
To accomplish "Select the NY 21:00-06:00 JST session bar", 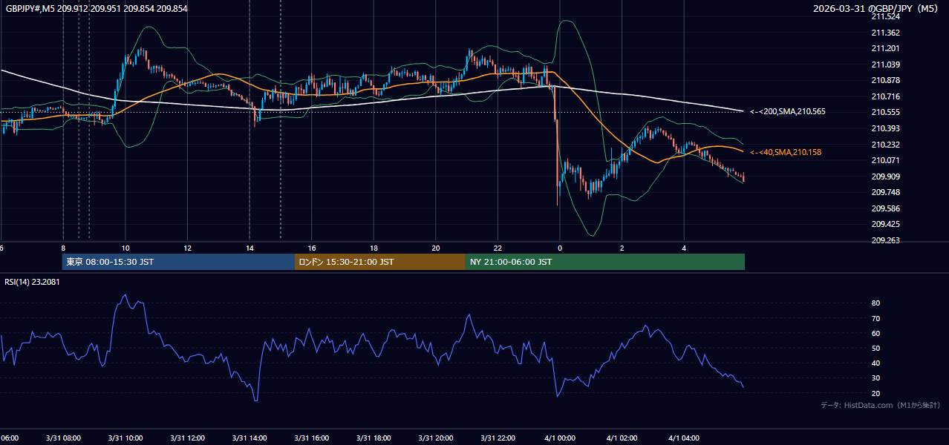I will tap(605, 262).
